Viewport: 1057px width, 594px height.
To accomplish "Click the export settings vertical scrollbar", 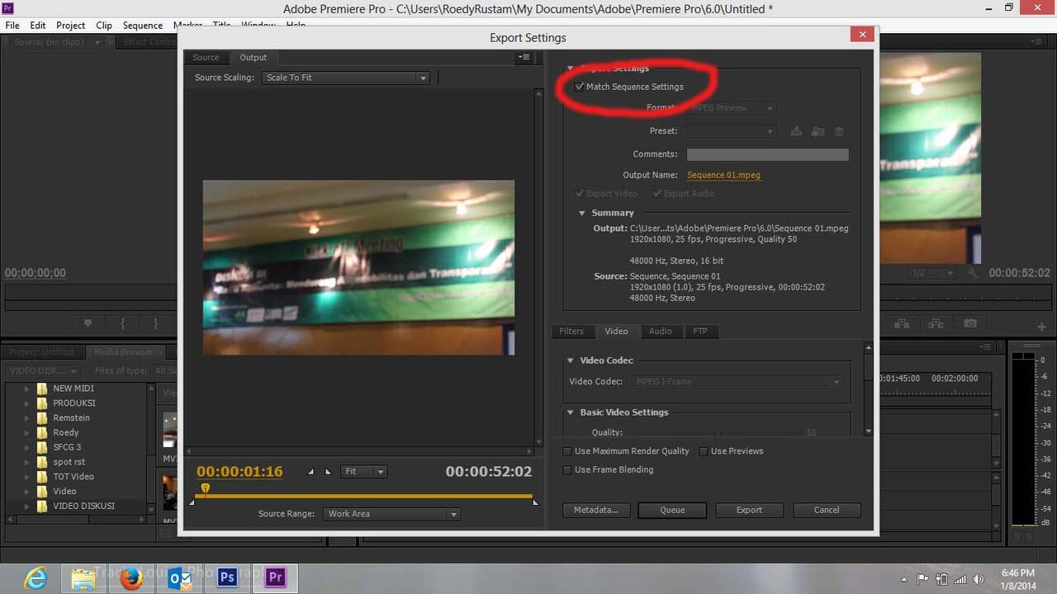I will point(868,389).
